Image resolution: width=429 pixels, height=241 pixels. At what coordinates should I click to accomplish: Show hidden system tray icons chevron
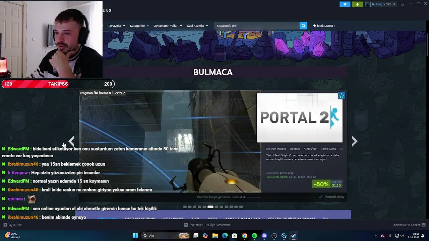pyautogui.click(x=375, y=236)
